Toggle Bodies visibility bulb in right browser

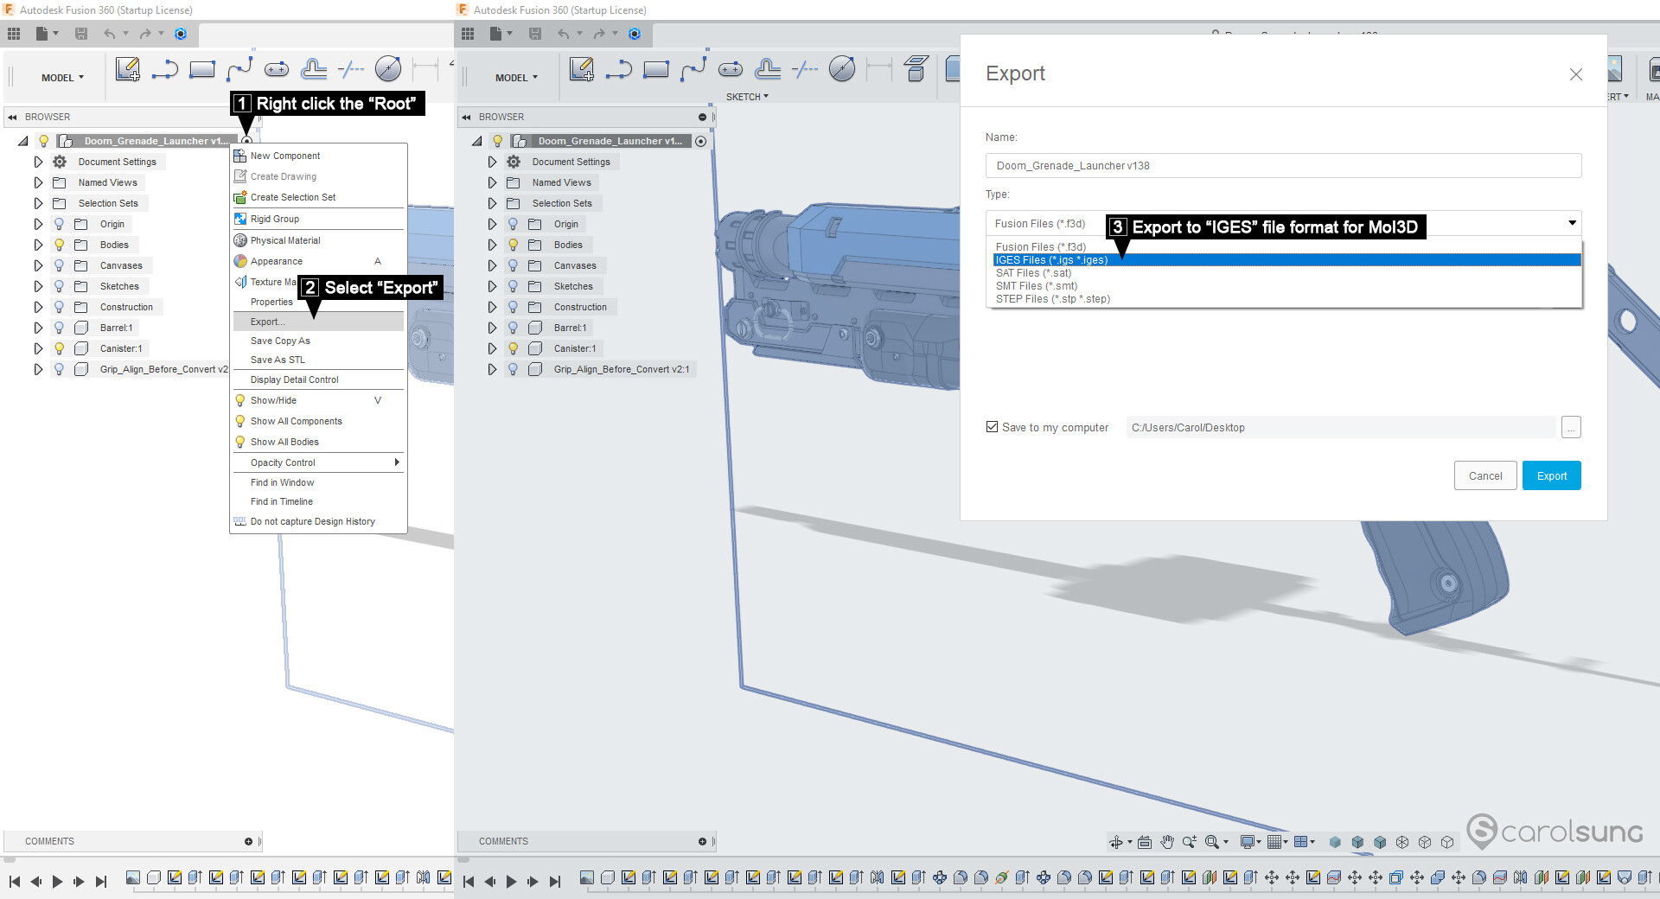click(x=513, y=245)
